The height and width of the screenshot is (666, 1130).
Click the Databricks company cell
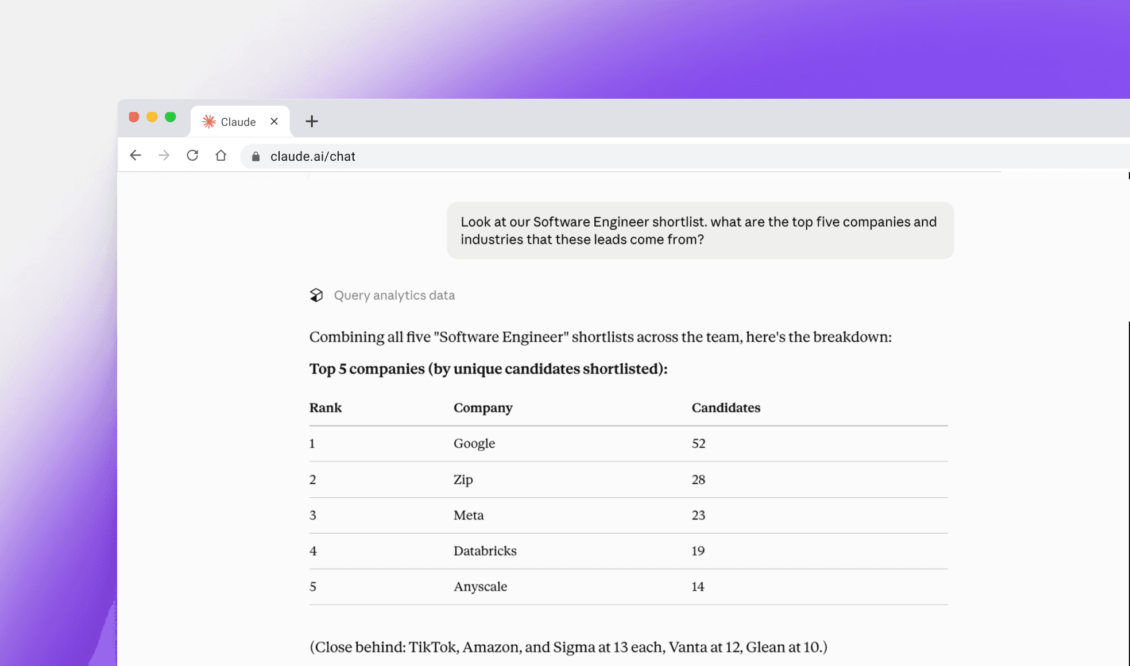[485, 551]
